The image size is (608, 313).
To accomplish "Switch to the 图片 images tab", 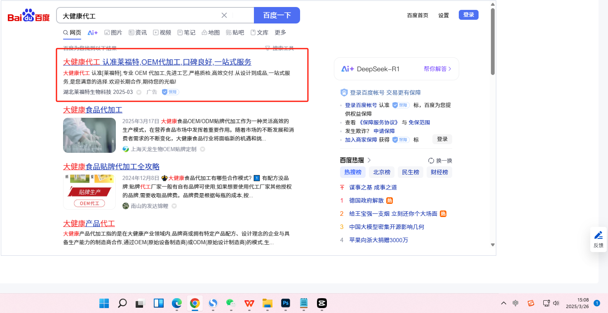I will (113, 33).
